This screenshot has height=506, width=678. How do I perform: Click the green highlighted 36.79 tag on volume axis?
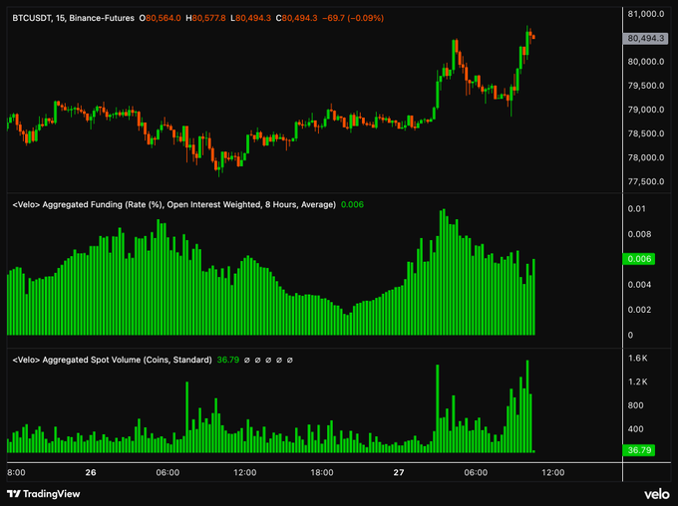pos(639,450)
